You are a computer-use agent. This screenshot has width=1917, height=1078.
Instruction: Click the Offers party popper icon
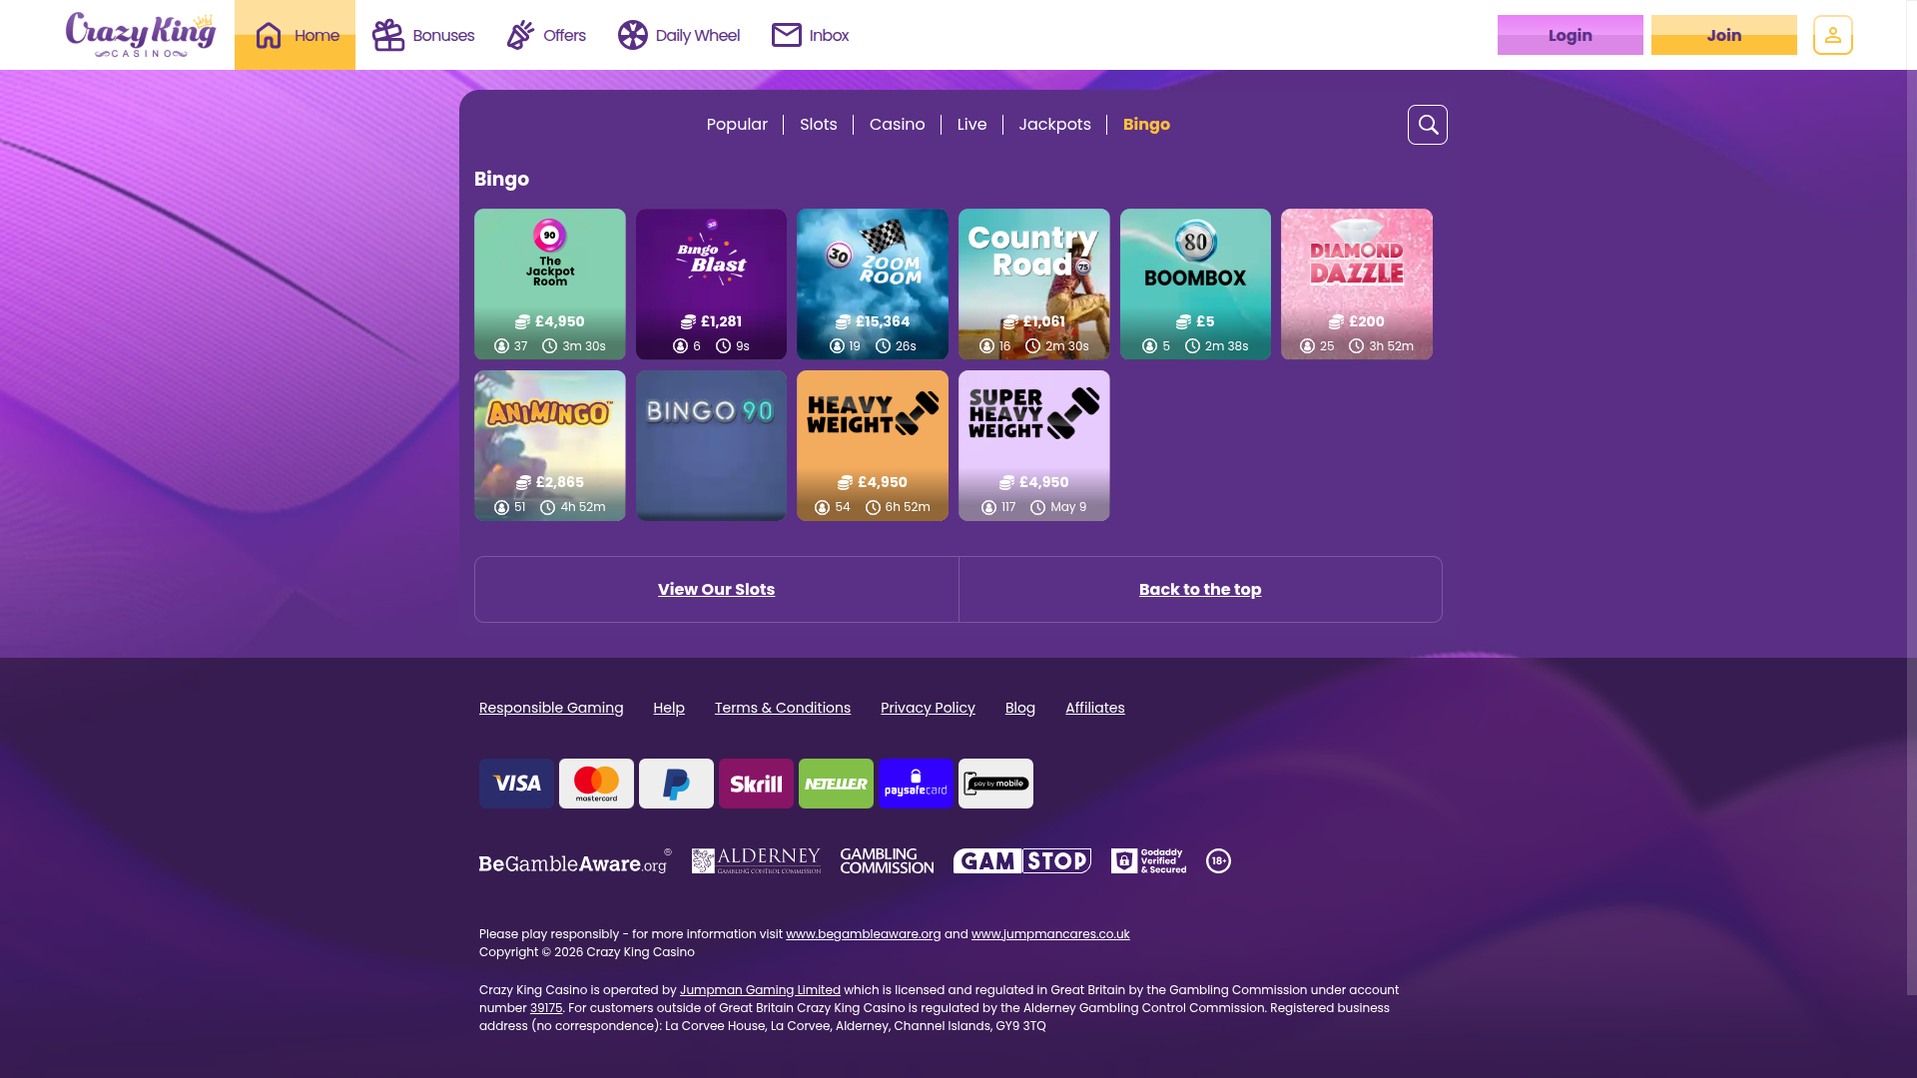click(520, 35)
